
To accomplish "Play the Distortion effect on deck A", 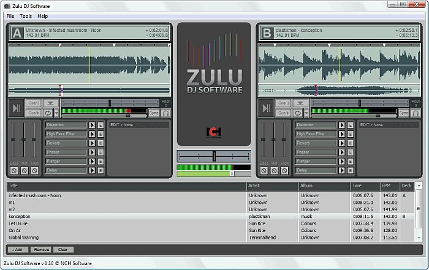I will coord(92,125).
